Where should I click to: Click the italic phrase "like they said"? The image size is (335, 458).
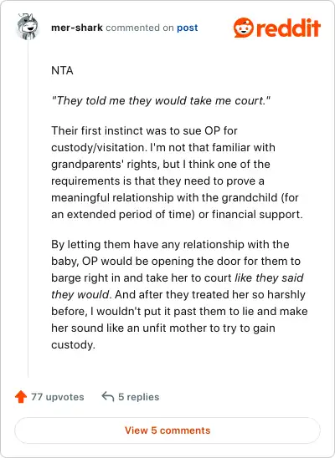point(269,277)
